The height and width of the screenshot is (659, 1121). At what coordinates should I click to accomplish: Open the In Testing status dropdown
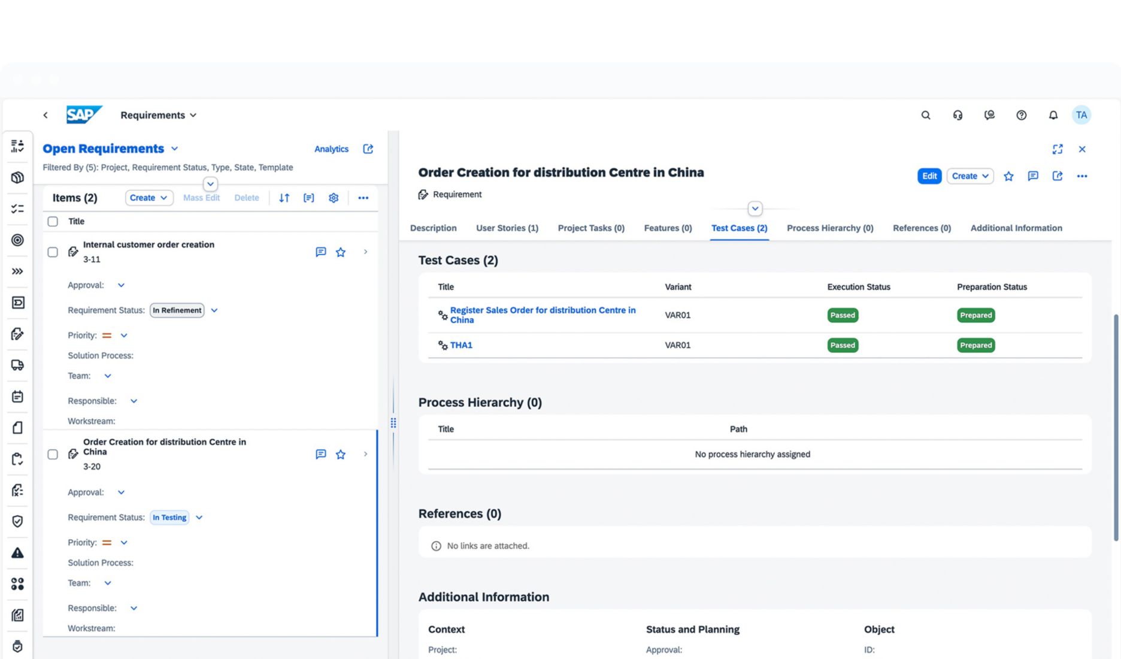tap(199, 518)
